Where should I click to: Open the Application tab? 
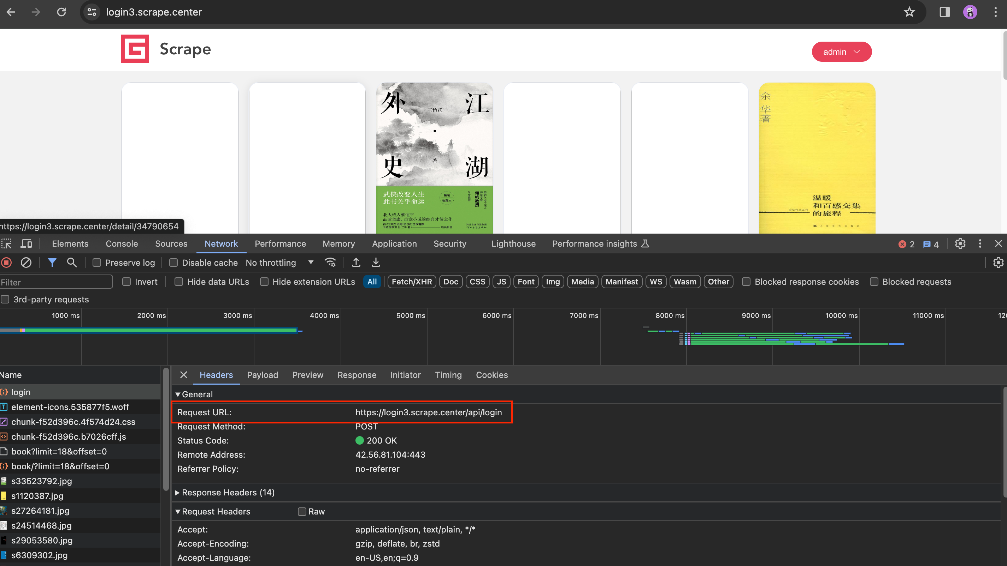(x=394, y=243)
